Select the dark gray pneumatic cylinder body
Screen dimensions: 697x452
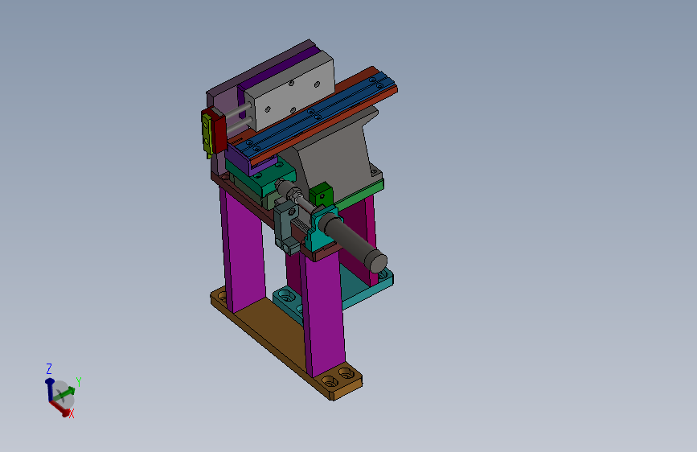click(351, 240)
